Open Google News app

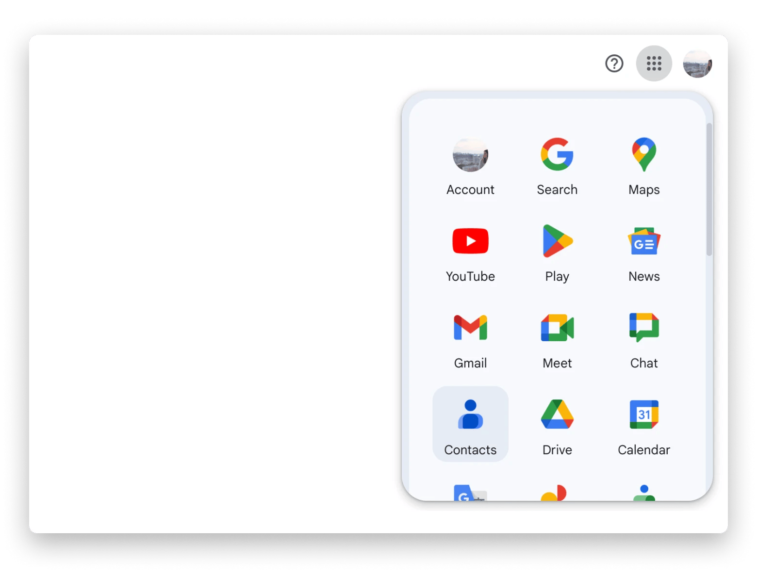click(x=644, y=253)
